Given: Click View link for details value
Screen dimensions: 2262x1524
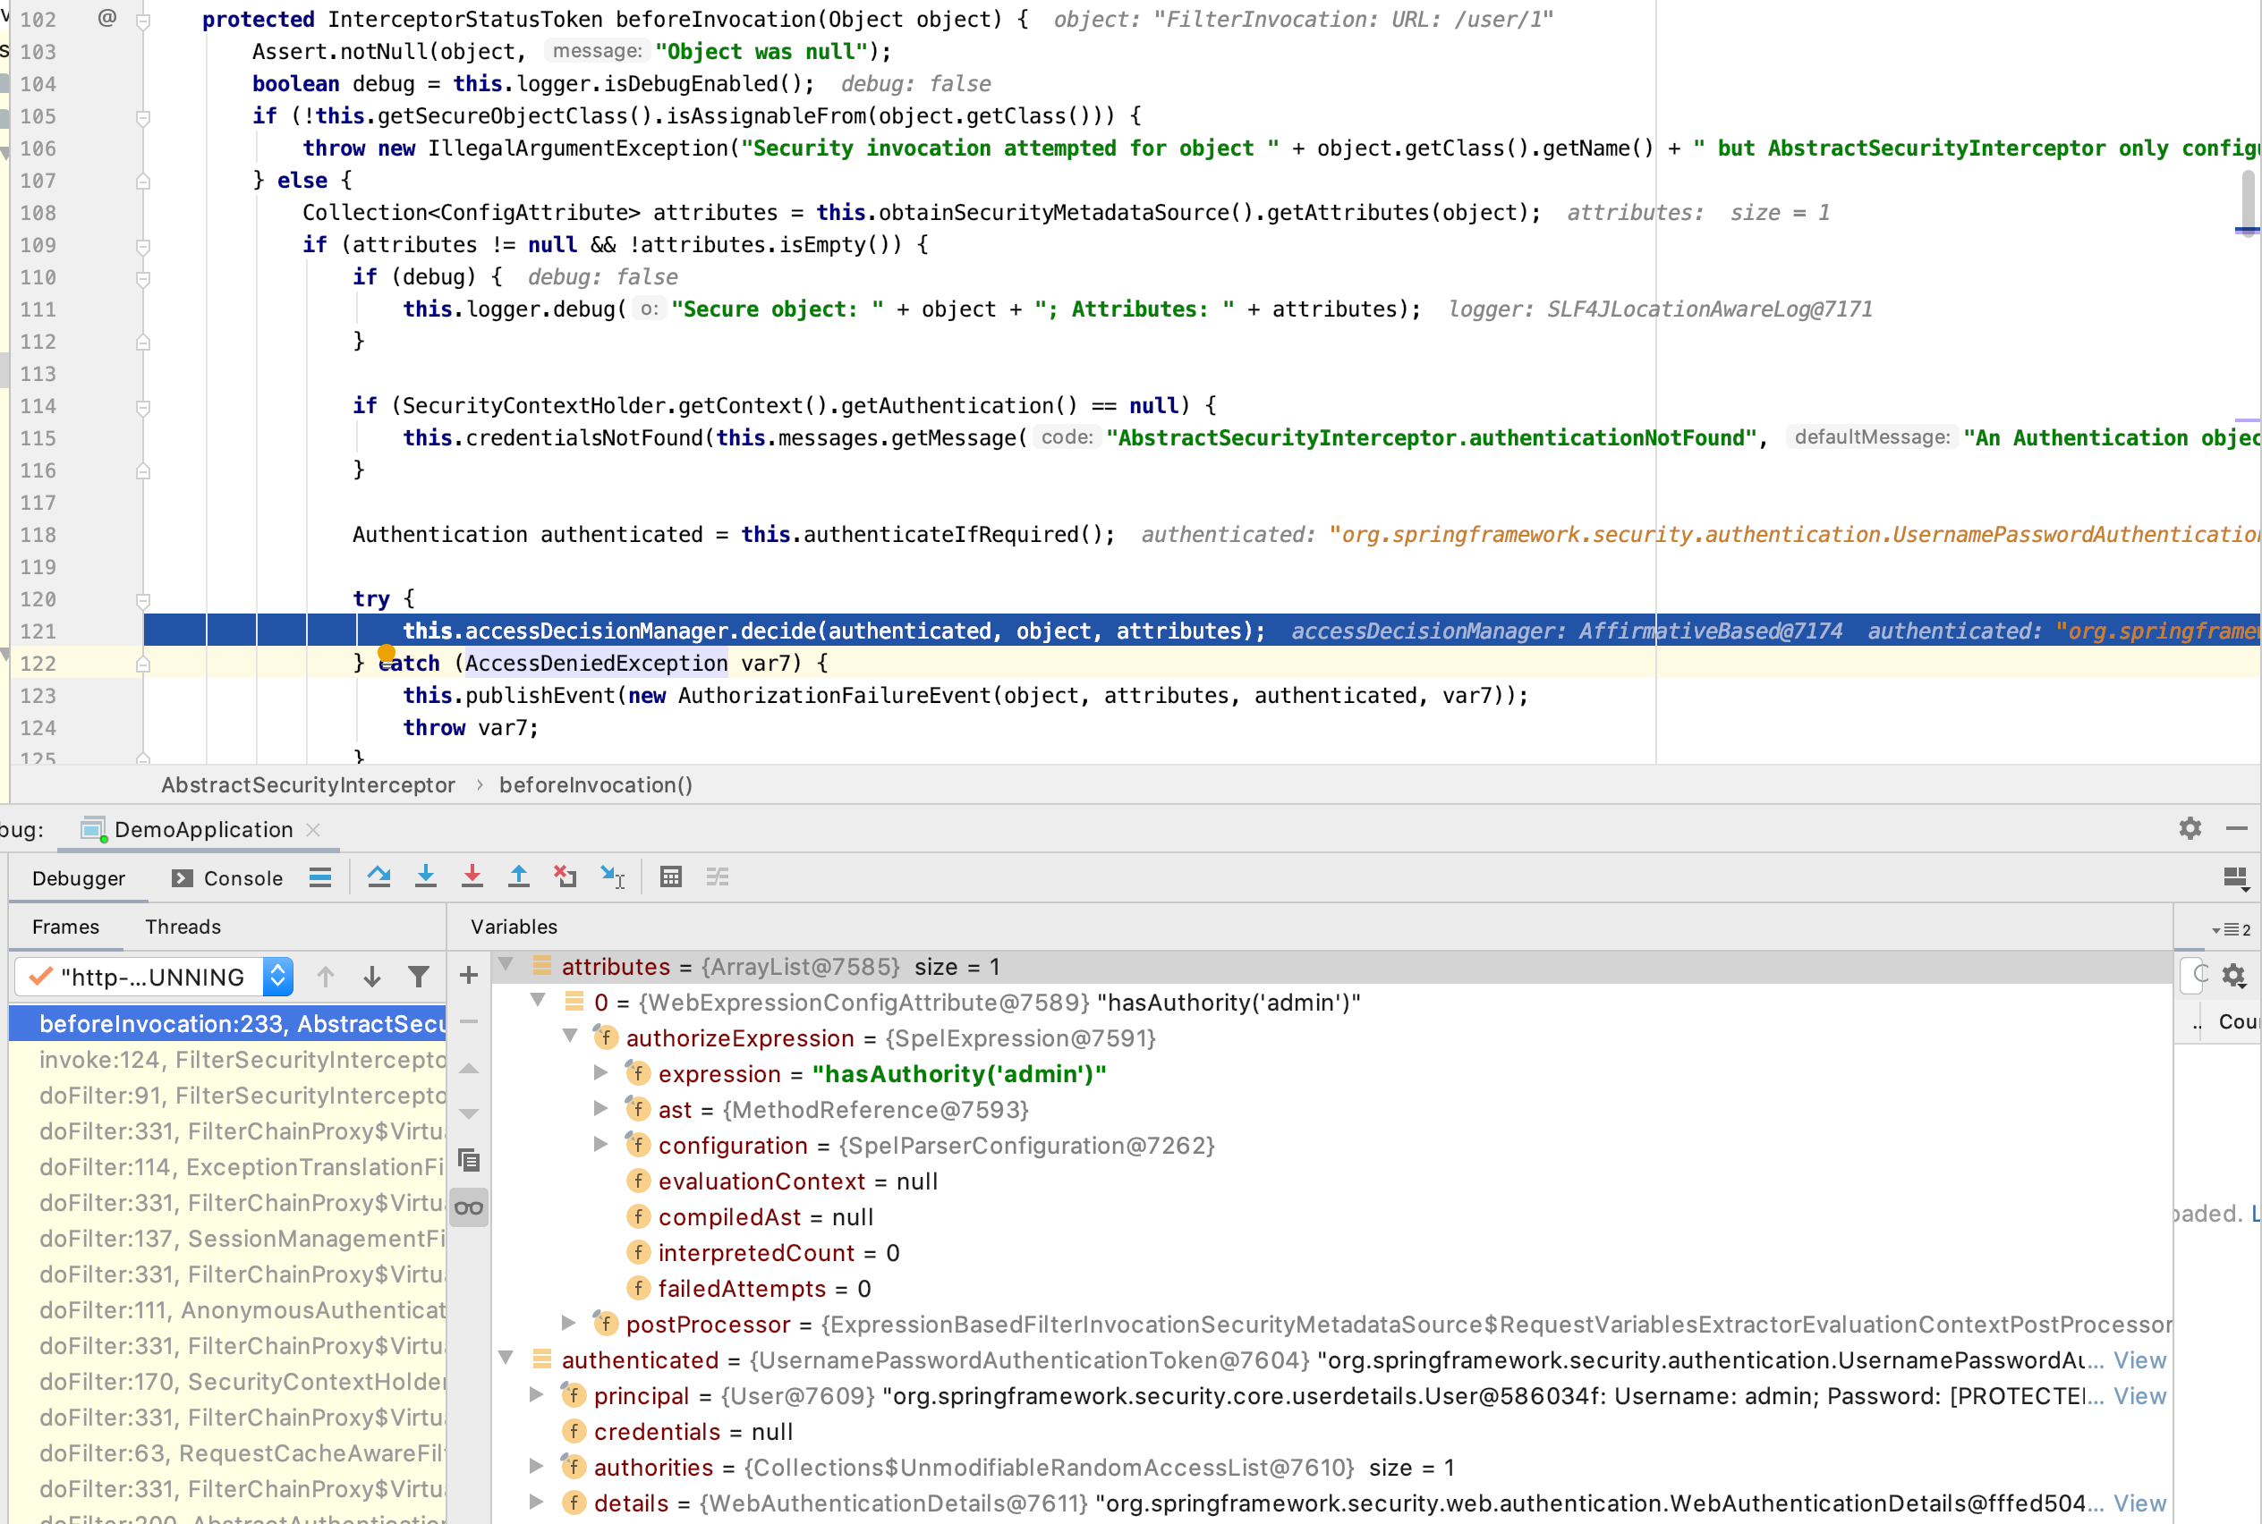Looking at the screenshot, I should 2140,1503.
